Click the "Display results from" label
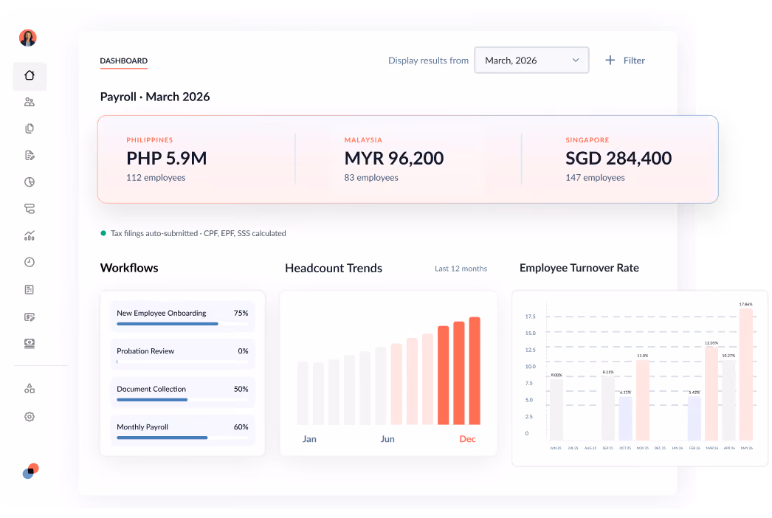Screen dimensions: 772x518 tap(428, 60)
